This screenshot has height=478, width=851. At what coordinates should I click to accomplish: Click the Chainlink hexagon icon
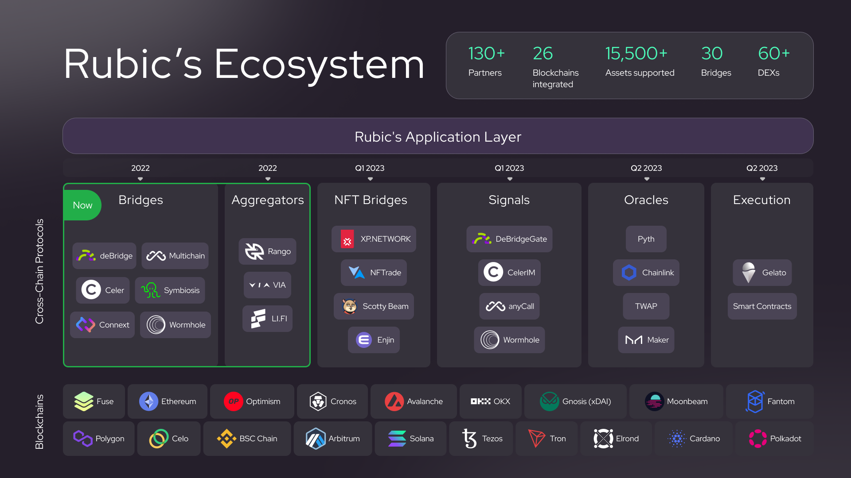[x=629, y=273]
